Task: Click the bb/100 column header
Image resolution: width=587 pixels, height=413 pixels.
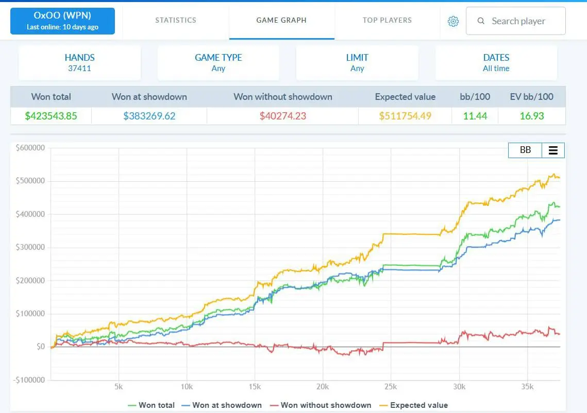Action: (x=475, y=97)
